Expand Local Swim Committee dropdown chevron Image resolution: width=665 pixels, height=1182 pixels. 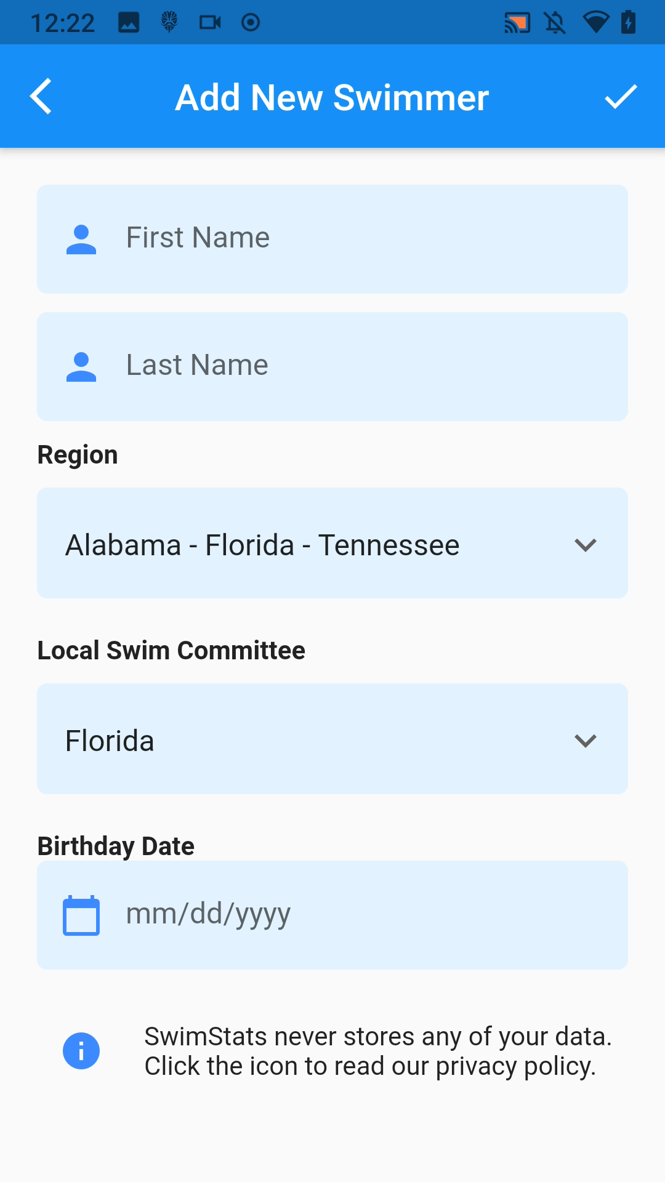(585, 741)
